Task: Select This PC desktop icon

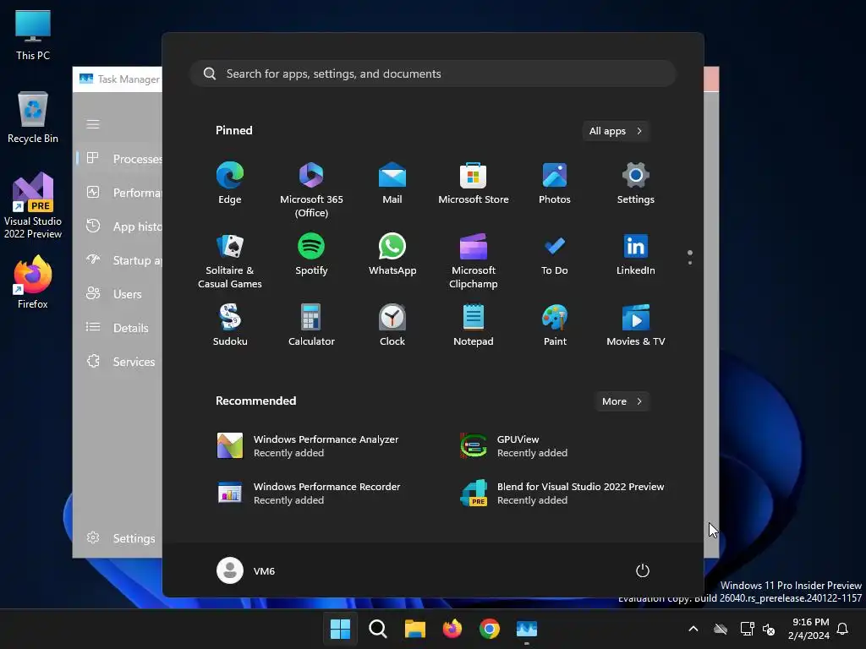Action: point(33,35)
